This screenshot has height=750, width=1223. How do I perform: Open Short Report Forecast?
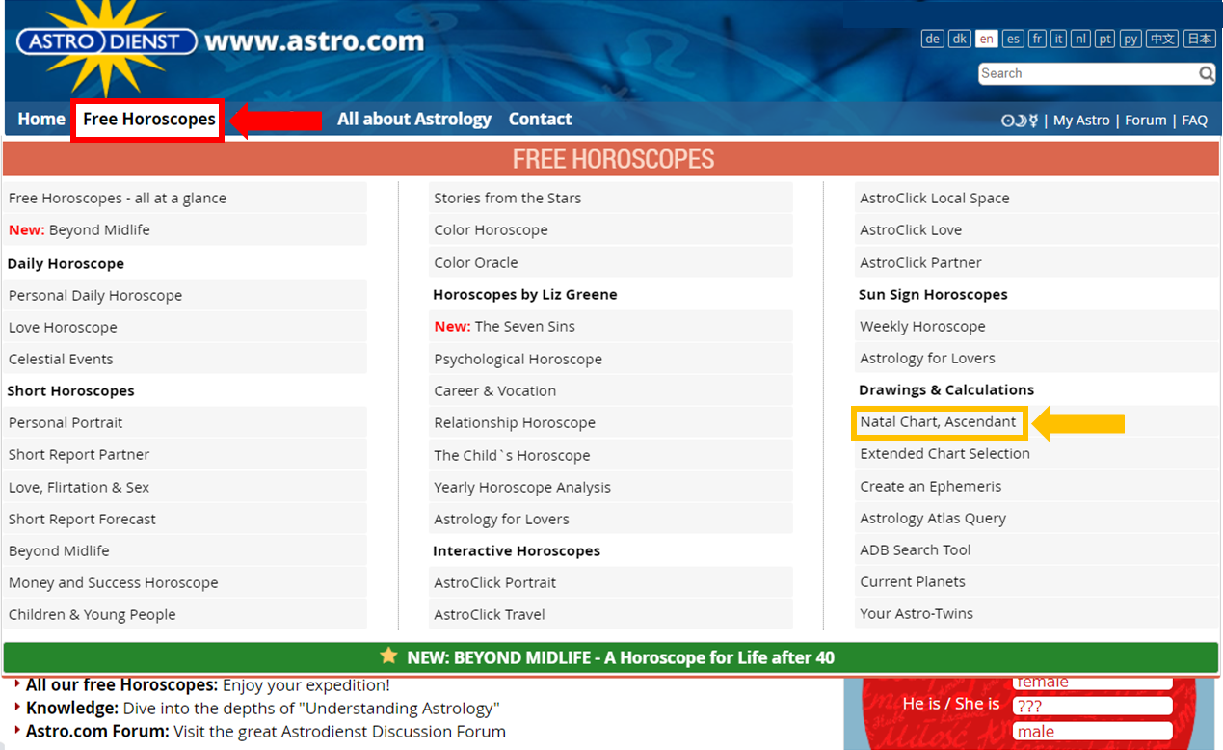tap(185, 519)
